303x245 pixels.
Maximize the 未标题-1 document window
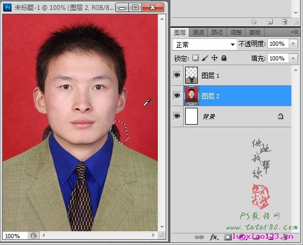coord(135,7)
